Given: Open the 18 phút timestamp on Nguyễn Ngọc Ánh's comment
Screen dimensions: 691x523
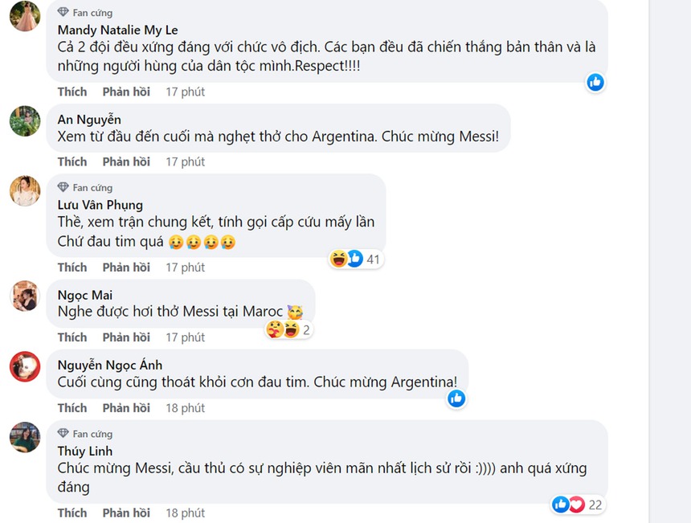Looking at the screenshot, I should click(185, 407).
